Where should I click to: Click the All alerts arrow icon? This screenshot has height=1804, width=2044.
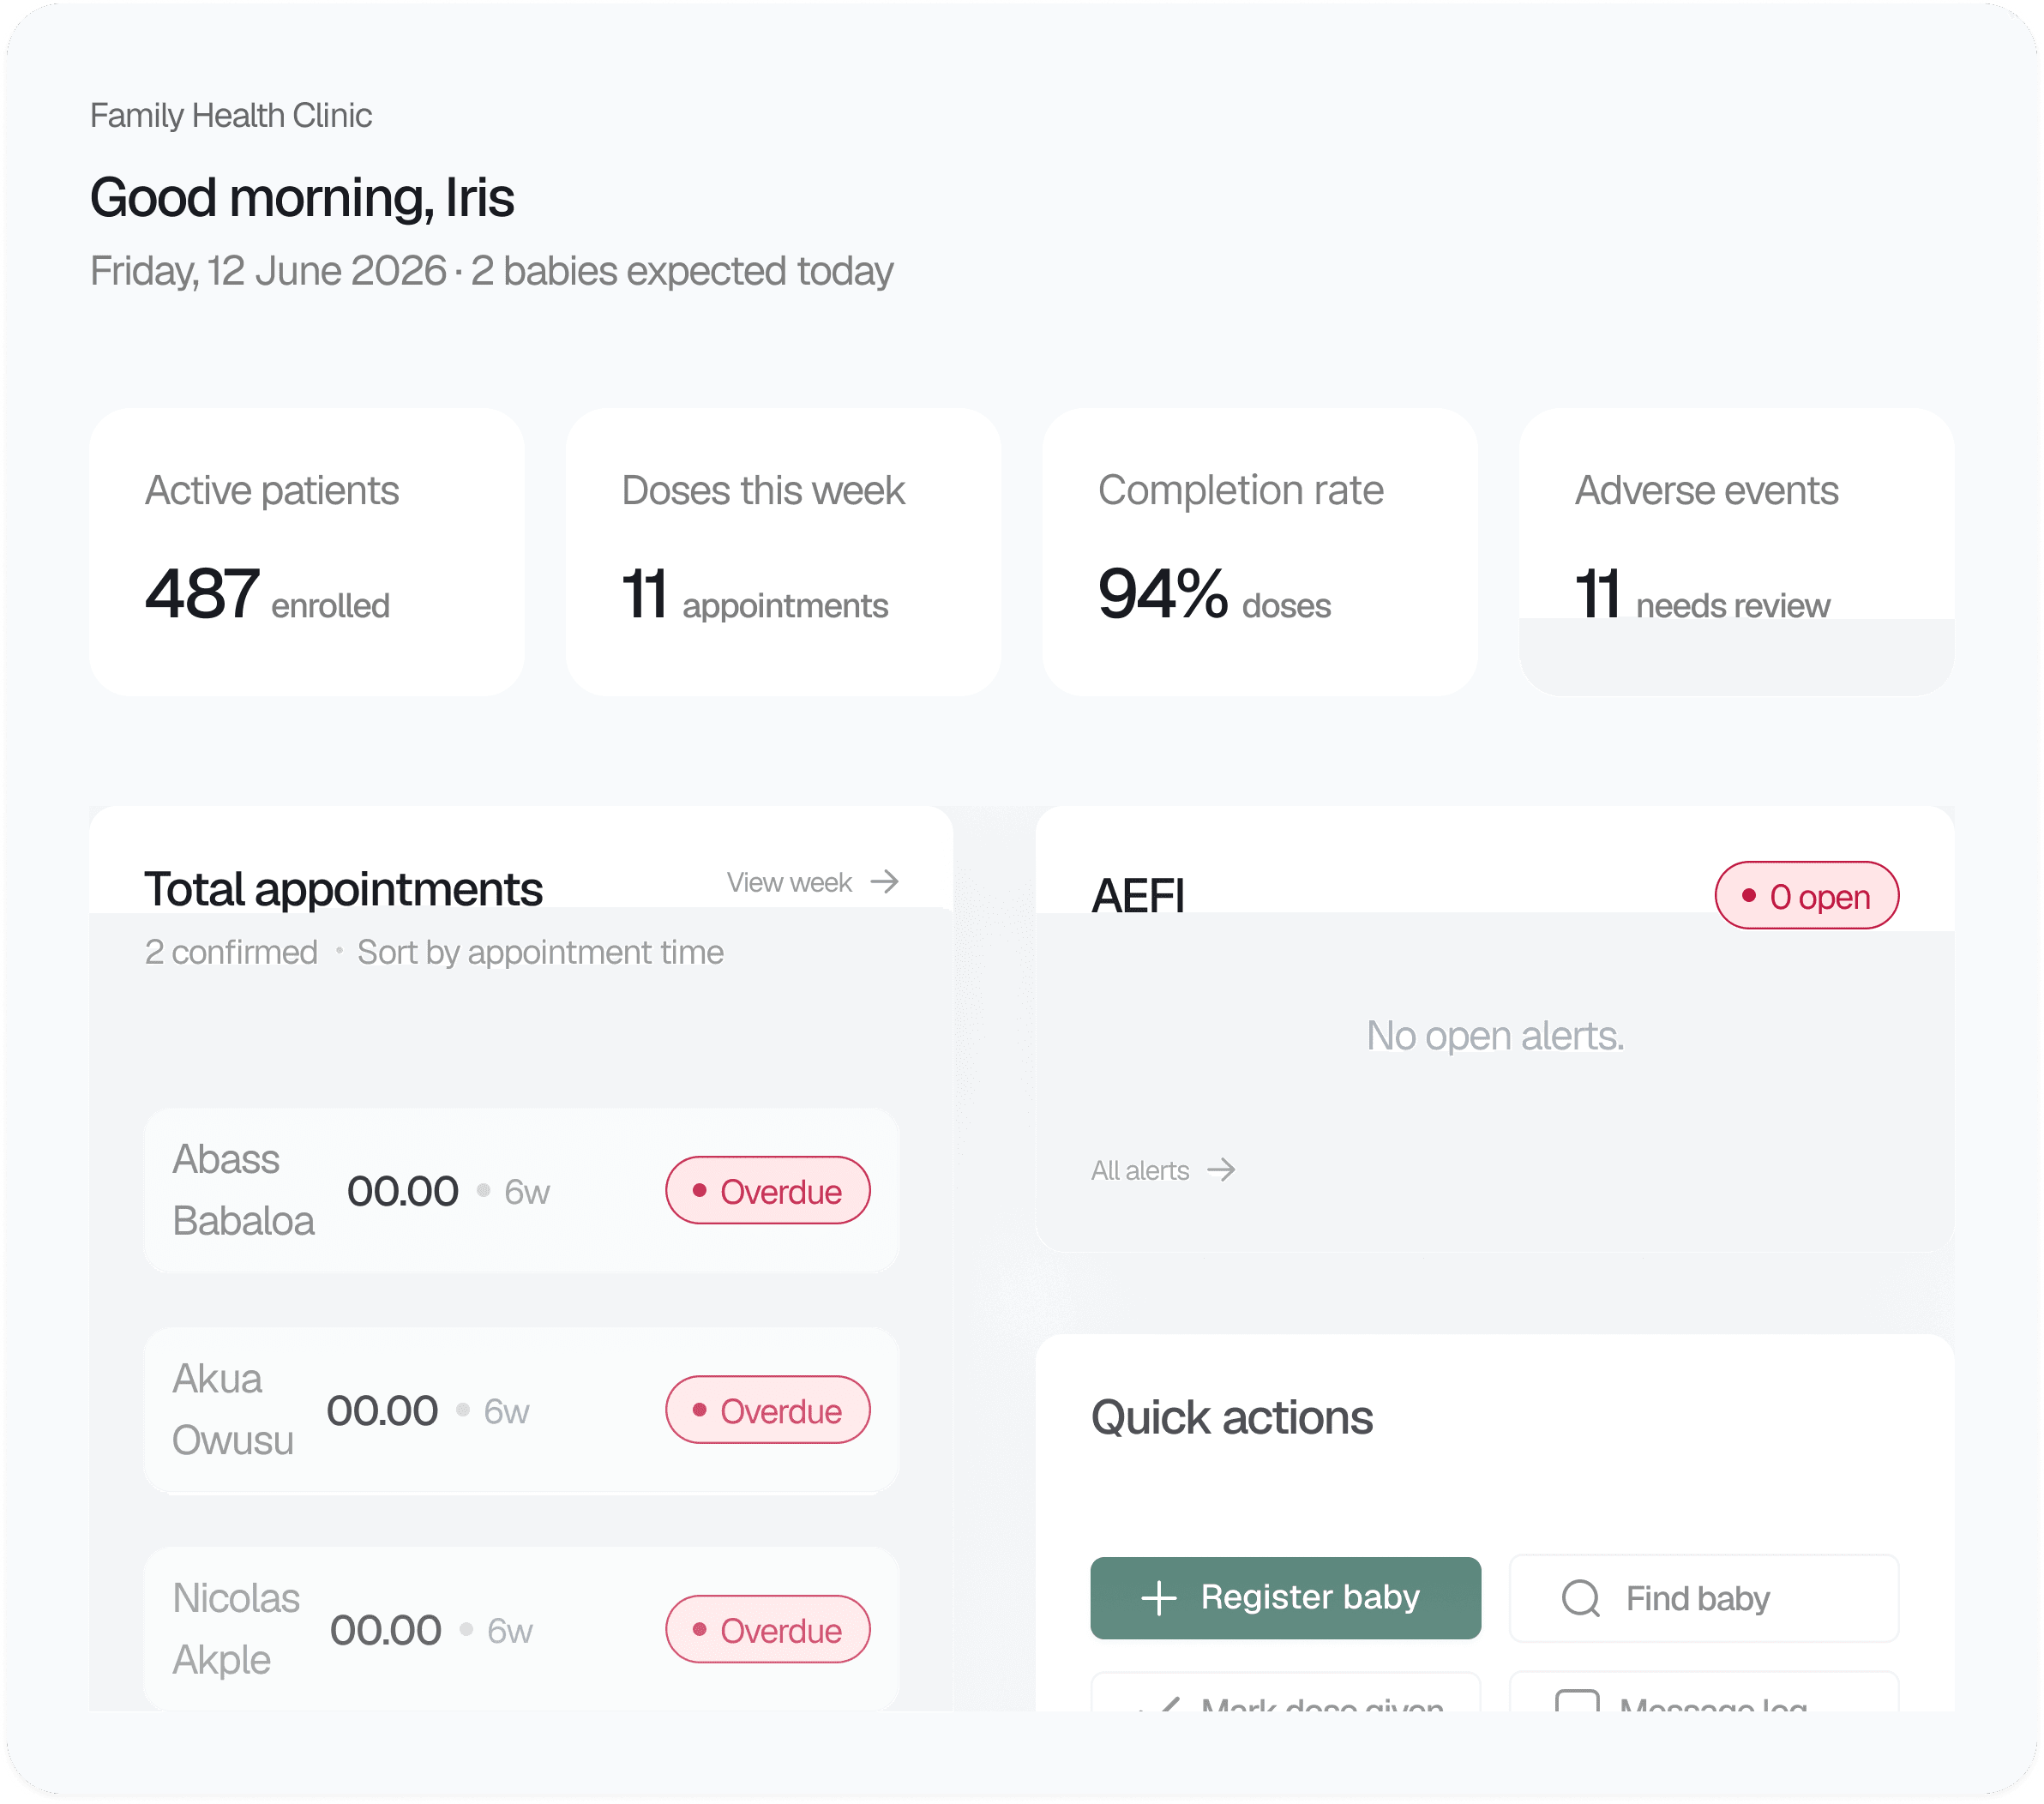[x=1221, y=1170]
